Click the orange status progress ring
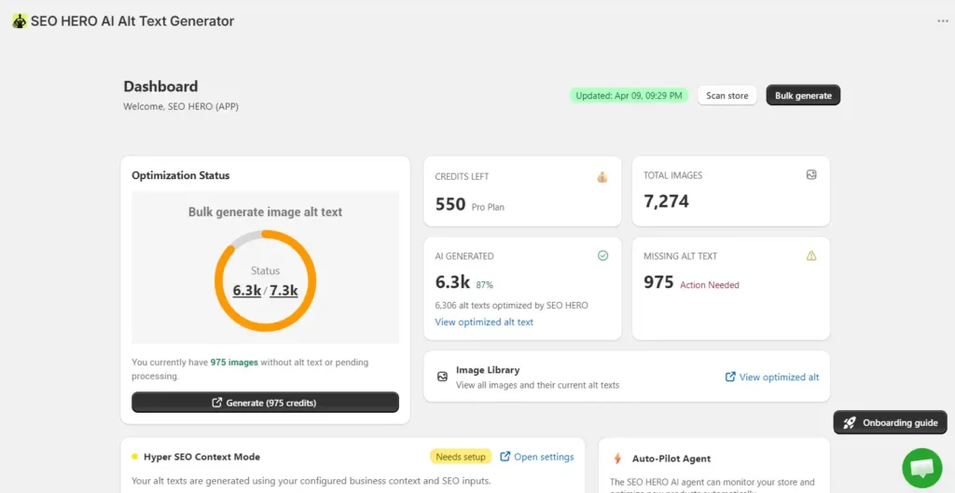Viewport: 955px width, 493px height. coord(266,281)
